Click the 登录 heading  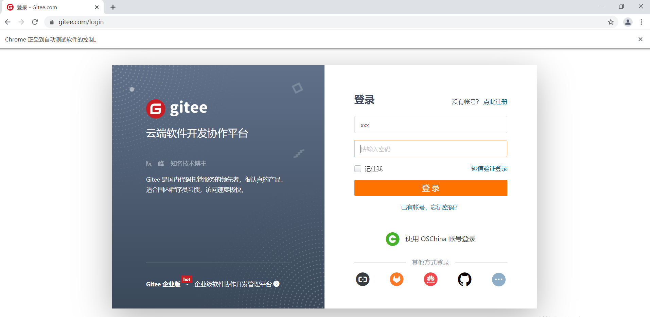[x=364, y=100]
